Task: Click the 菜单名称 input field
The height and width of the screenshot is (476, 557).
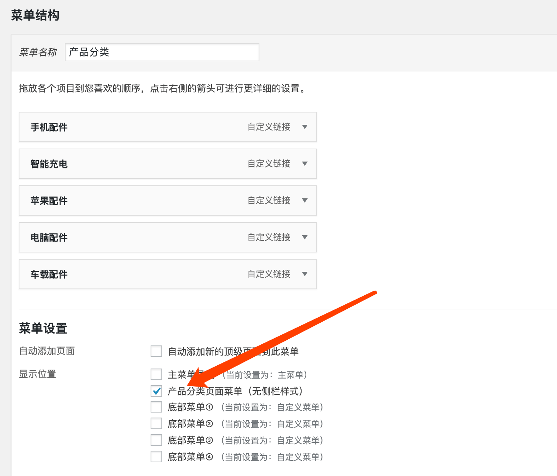Action: [162, 52]
